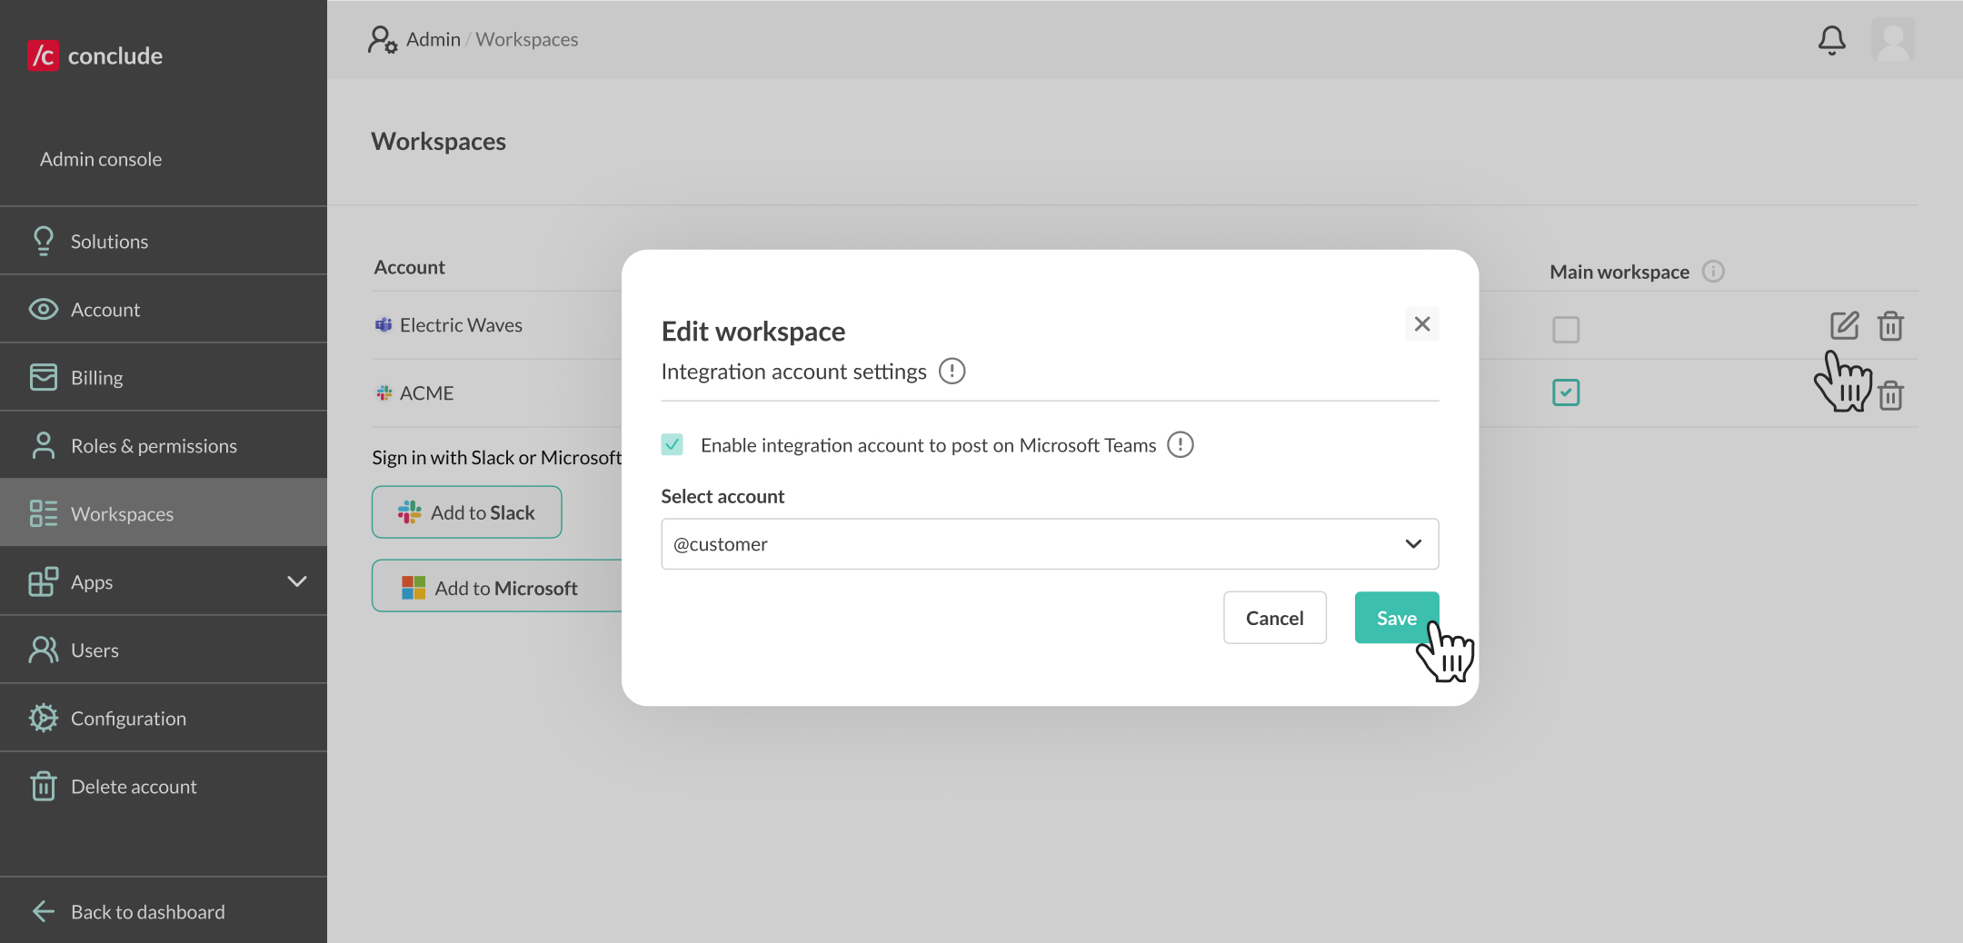1963x943 pixels.
Task: Click the Solutions lightbulb icon
Action: point(43,241)
